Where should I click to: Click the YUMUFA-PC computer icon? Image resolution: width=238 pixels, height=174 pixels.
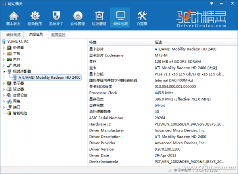(4, 42)
